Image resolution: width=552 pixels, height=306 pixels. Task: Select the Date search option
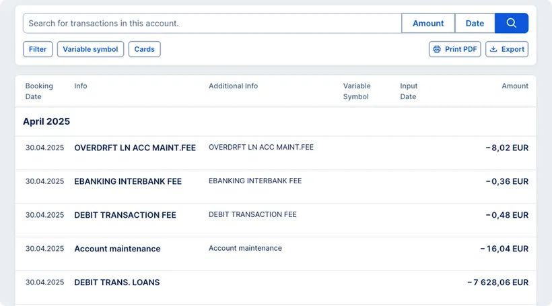point(475,23)
